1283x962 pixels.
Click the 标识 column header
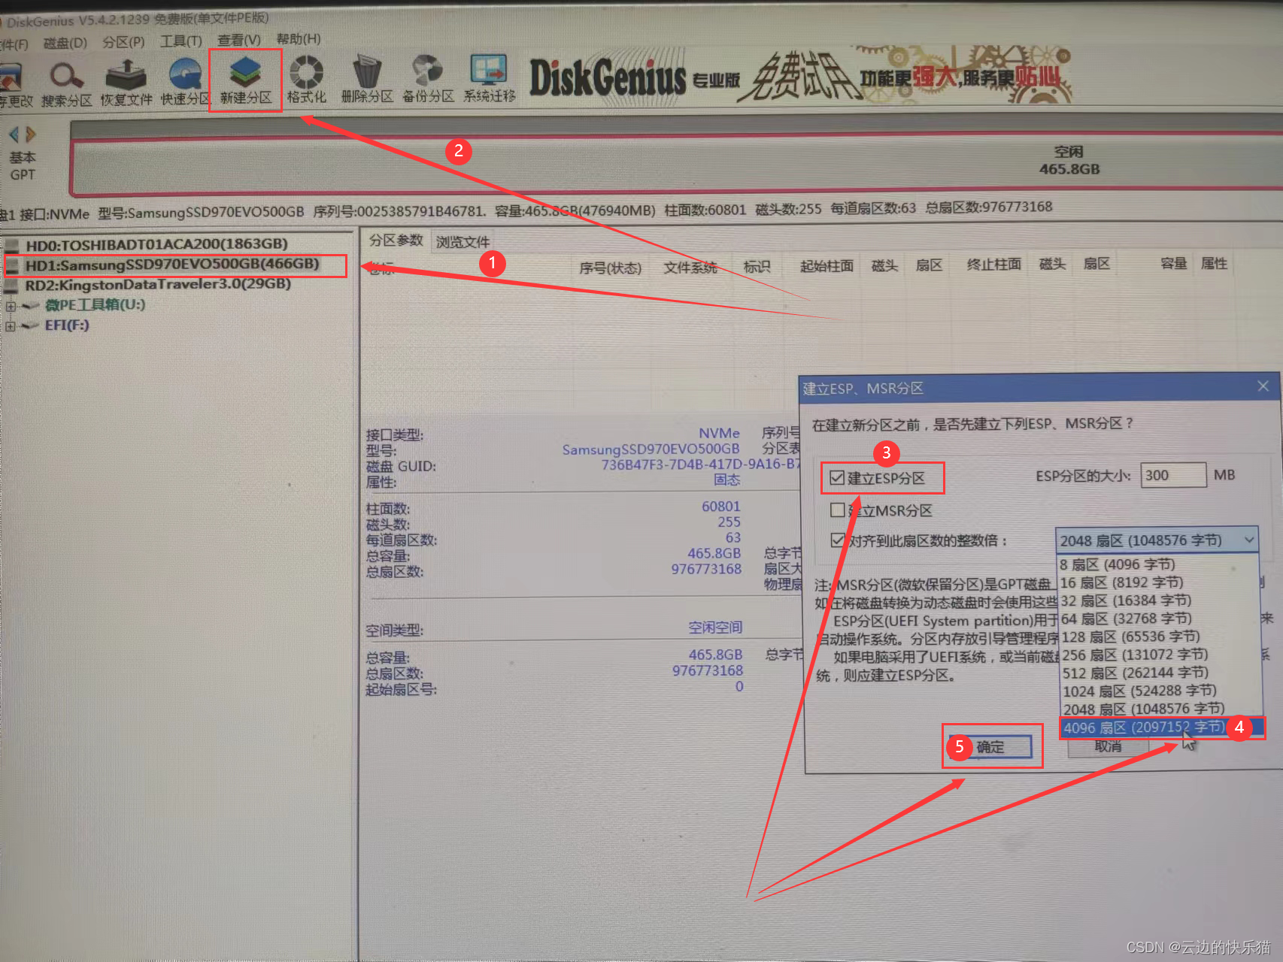pos(757,266)
